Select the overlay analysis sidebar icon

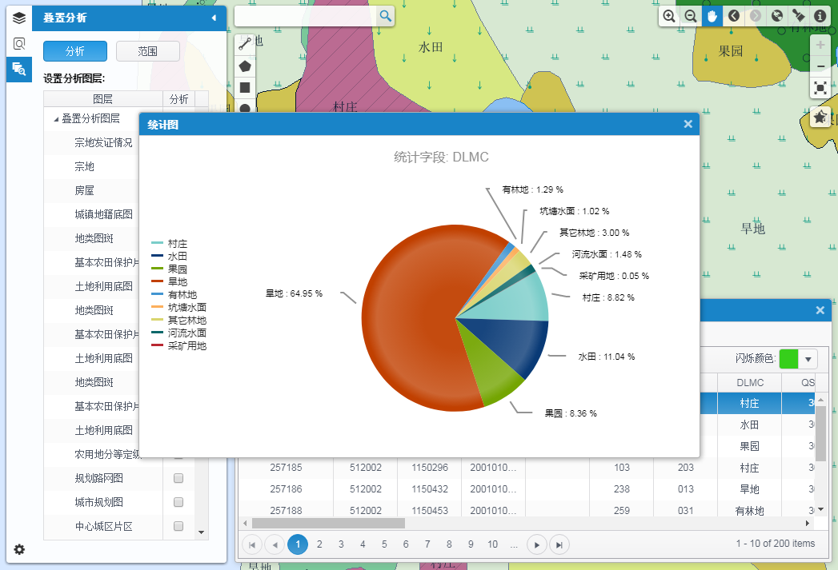coord(19,70)
